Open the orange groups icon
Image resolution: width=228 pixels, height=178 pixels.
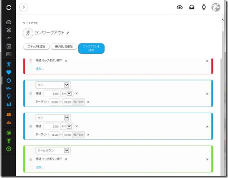[9, 122]
